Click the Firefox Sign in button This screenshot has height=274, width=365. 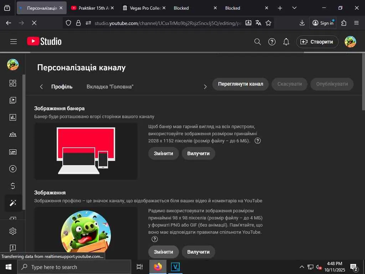point(323,23)
